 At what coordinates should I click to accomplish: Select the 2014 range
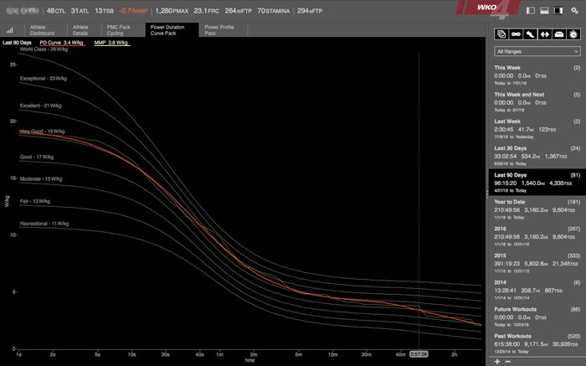click(537, 290)
